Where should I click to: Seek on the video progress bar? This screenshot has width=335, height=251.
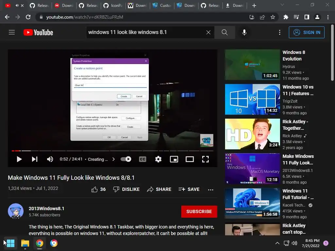(x=113, y=151)
